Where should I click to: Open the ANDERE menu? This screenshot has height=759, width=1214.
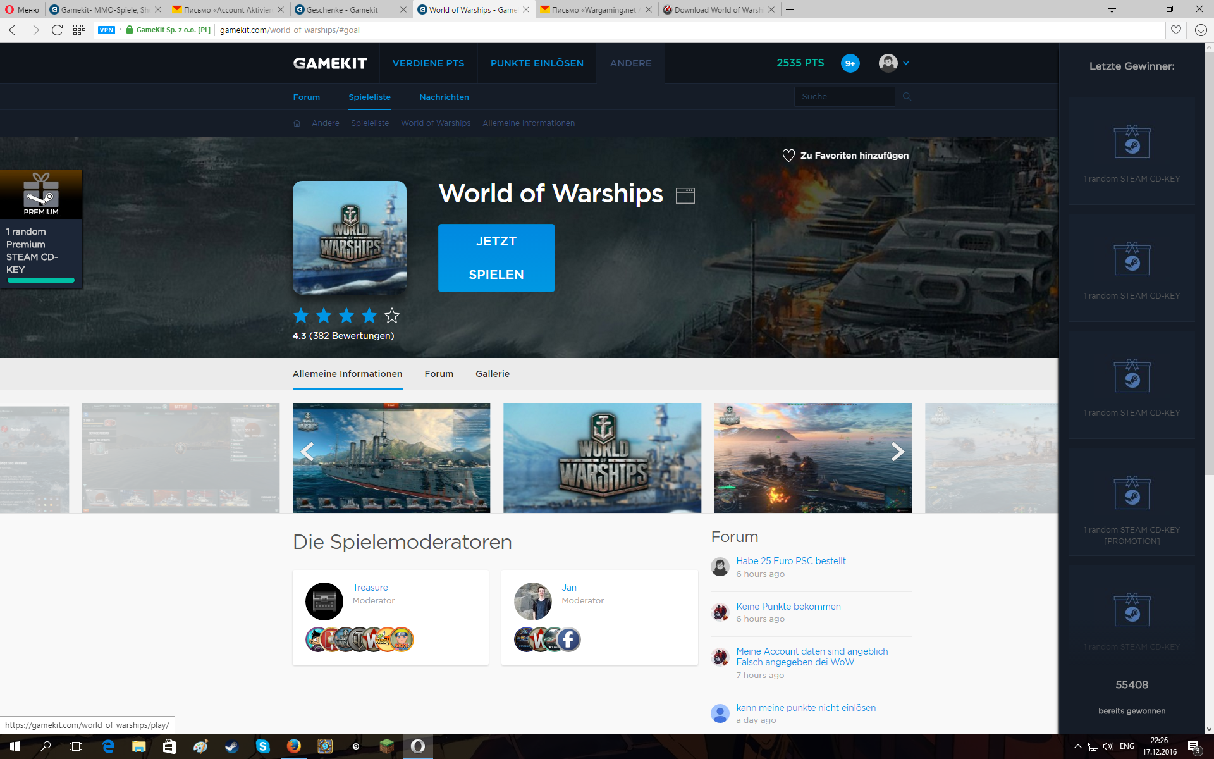coord(630,63)
